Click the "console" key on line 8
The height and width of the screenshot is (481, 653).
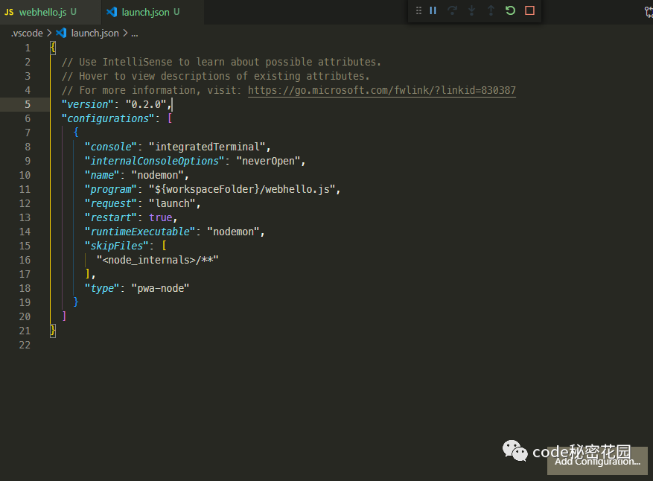(x=111, y=147)
